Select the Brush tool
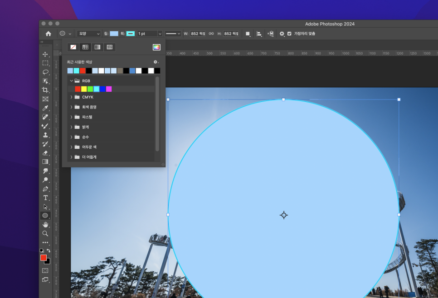This screenshot has width=438, height=298. click(45, 126)
